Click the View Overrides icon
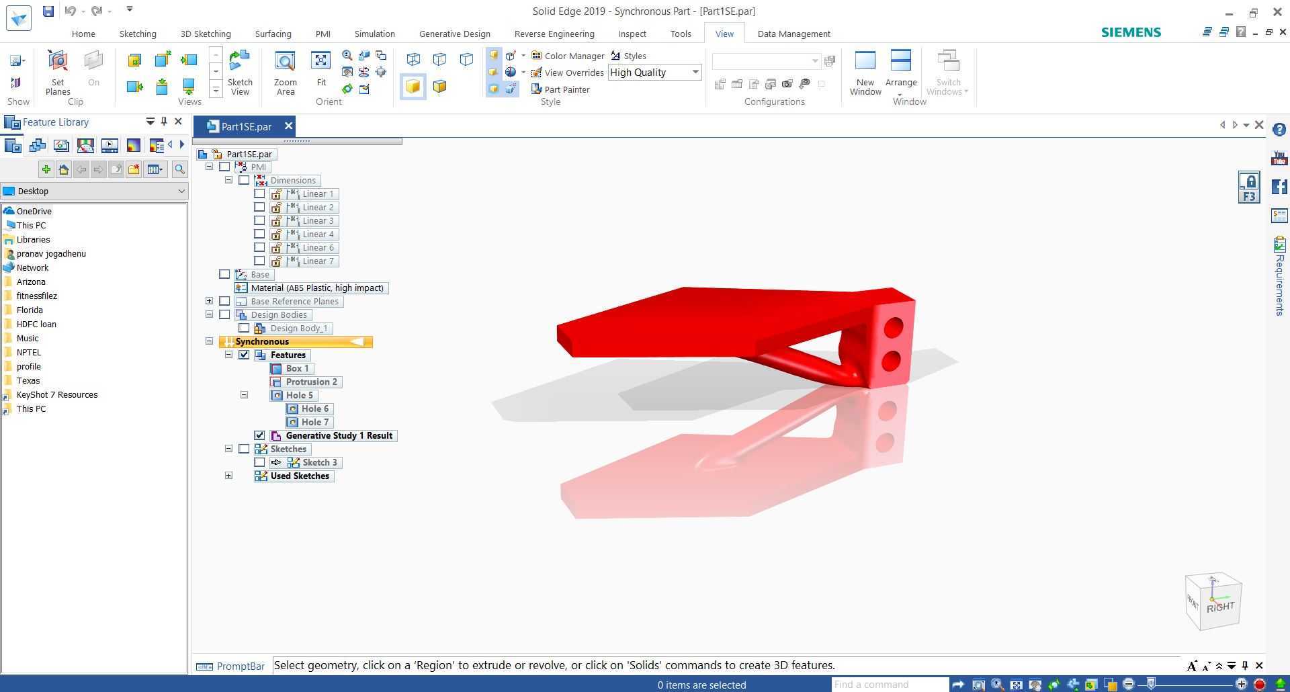 tap(536, 73)
